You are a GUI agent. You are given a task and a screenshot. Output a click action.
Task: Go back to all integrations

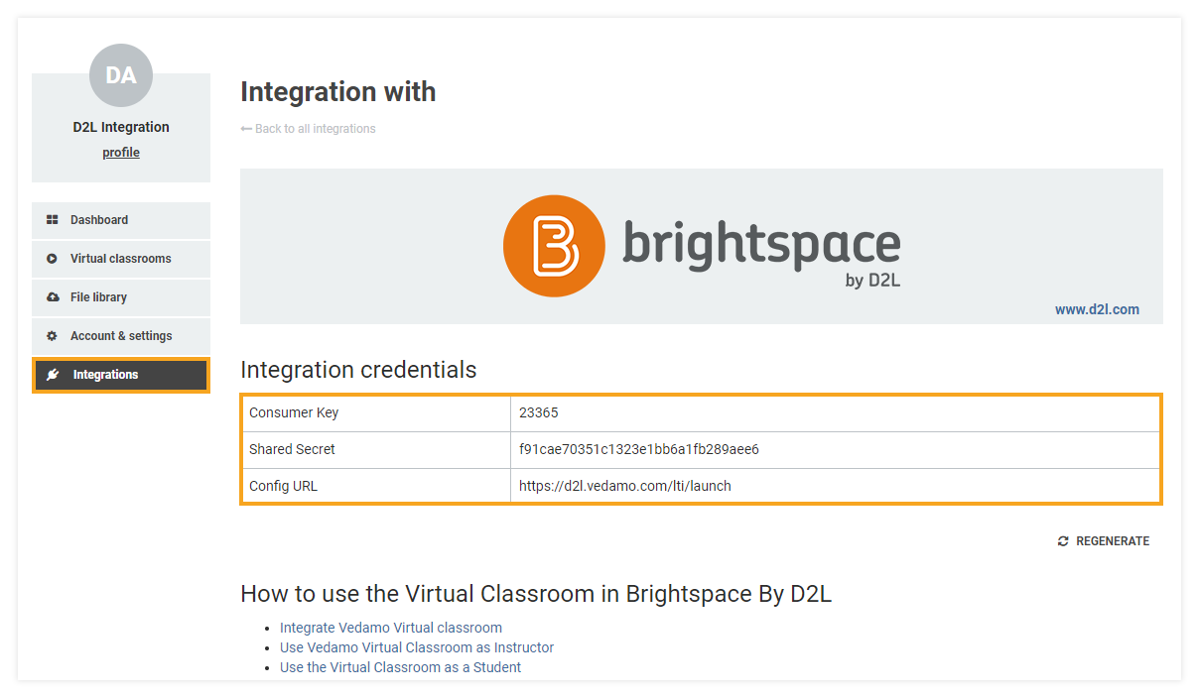coord(308,129)
